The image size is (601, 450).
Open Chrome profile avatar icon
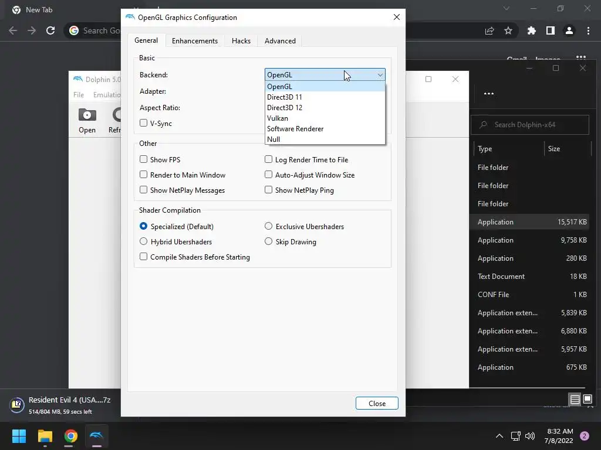[x=569, y=30]
